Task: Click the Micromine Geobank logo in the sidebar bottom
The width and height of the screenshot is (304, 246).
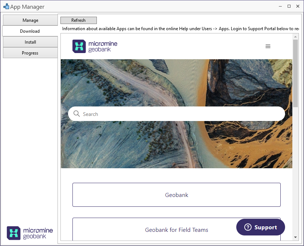Action: point(29,233)
